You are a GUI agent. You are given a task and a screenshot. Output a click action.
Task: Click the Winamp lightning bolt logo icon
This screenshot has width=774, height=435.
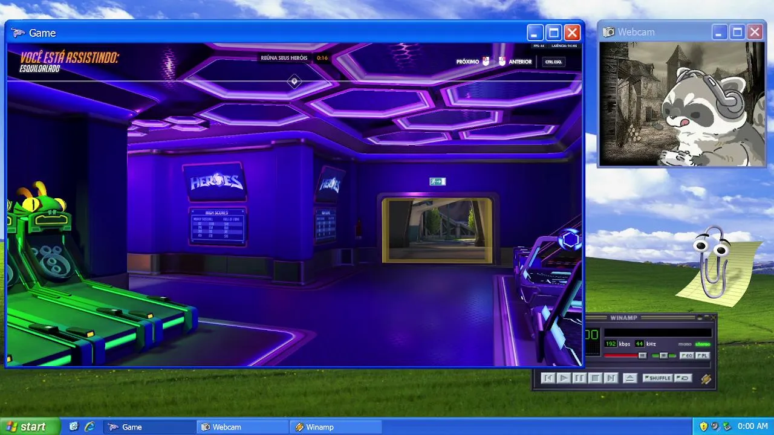click(x=706, y=379)
